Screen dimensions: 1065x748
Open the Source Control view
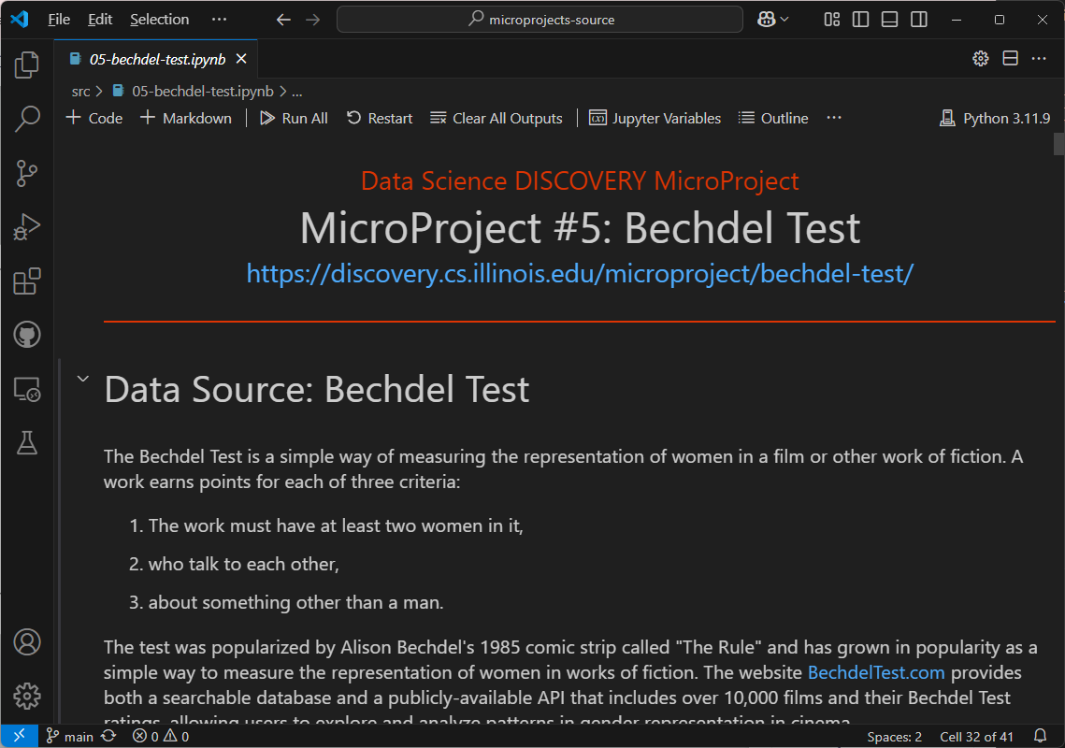(27, 172)
